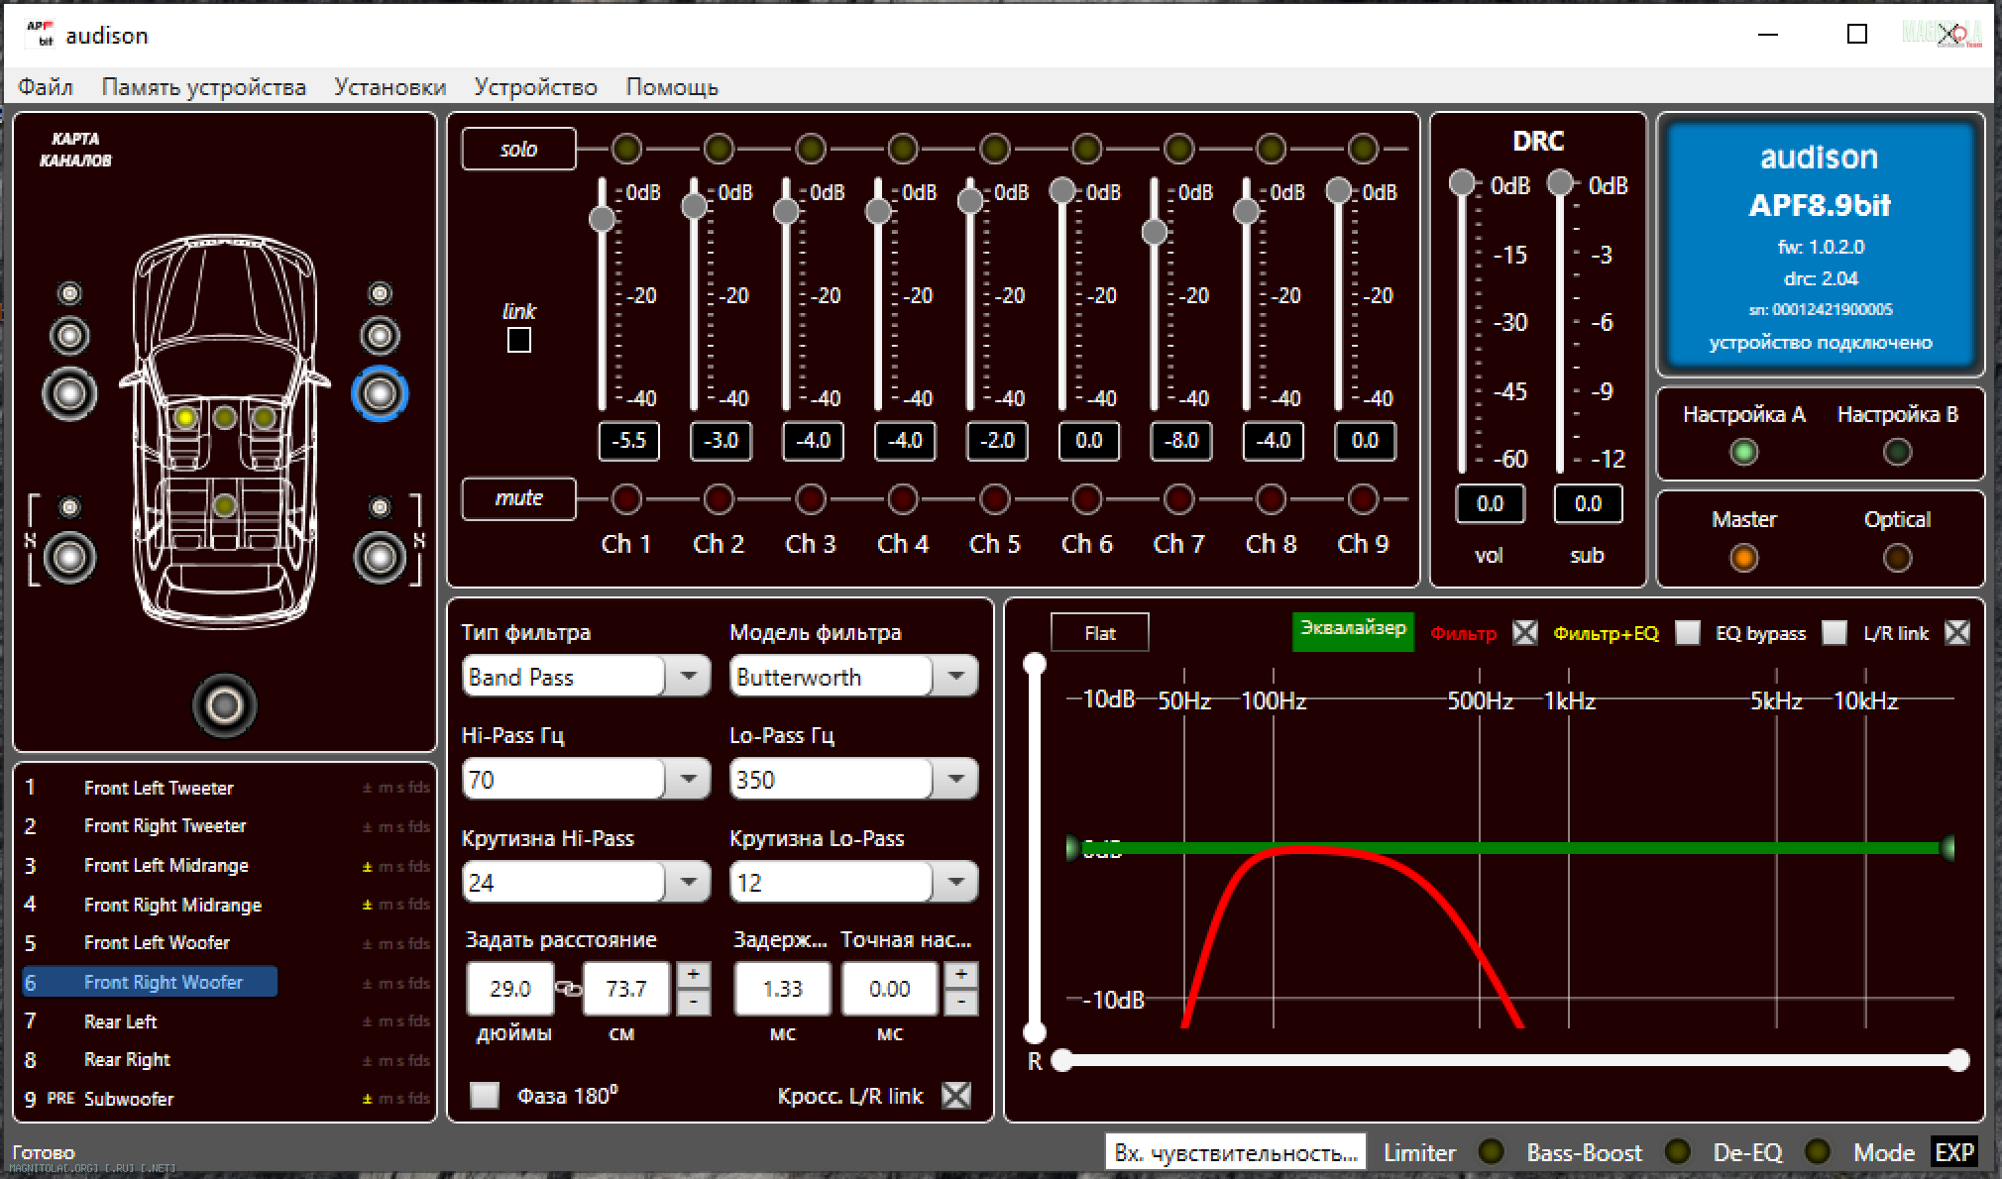Select rear left large speaker icon

69,557
